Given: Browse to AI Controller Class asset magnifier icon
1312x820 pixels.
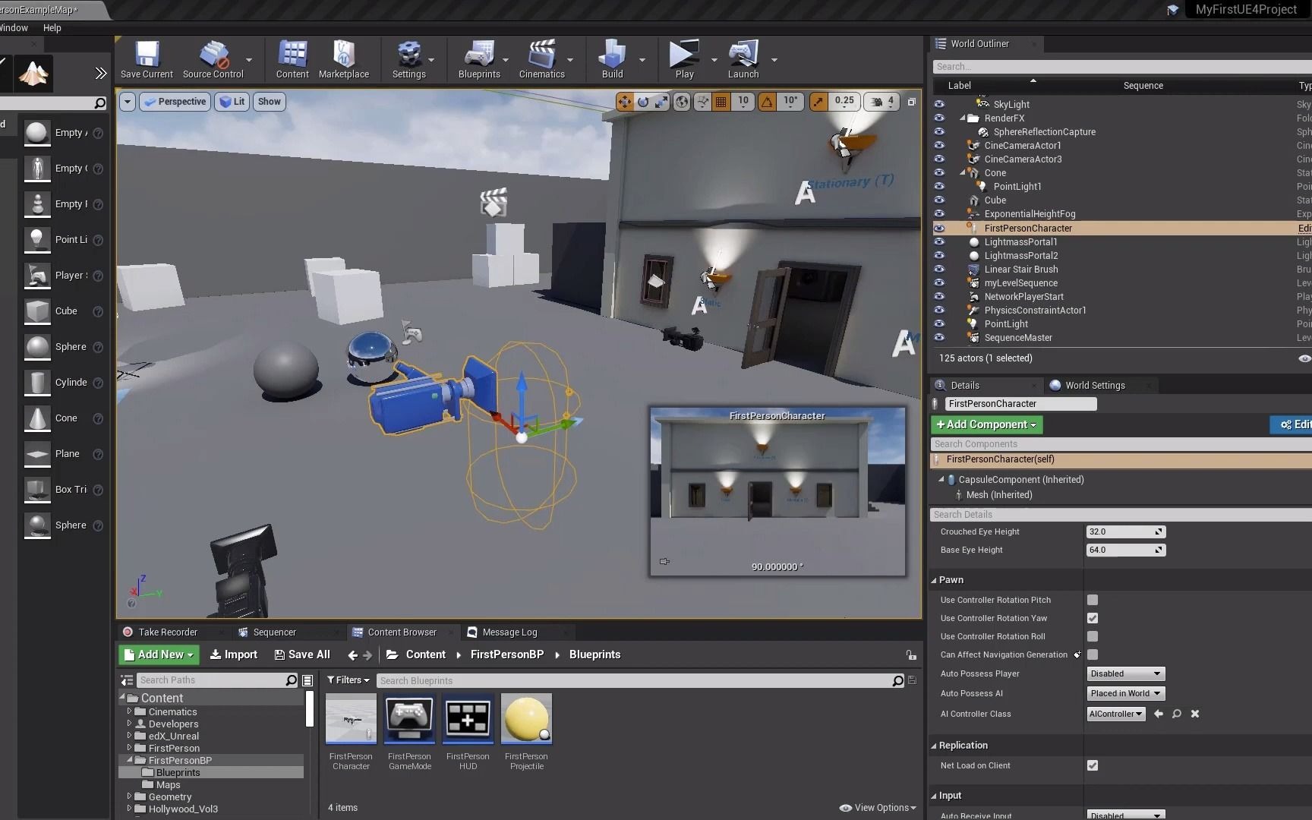Looking at the screenshot, I should 1177,714.
